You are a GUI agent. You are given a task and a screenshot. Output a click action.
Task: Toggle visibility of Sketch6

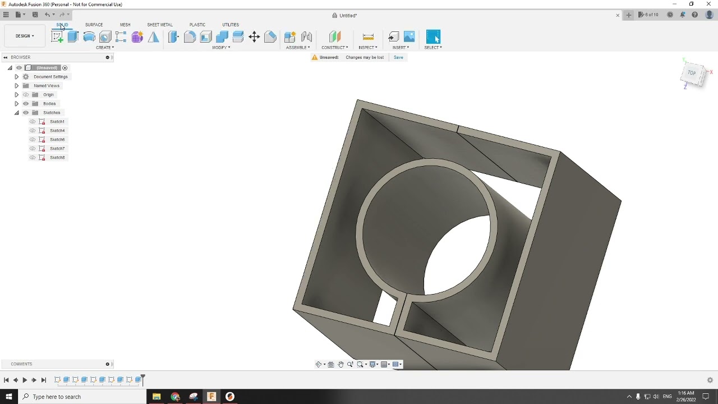click(x=33, y=140)
